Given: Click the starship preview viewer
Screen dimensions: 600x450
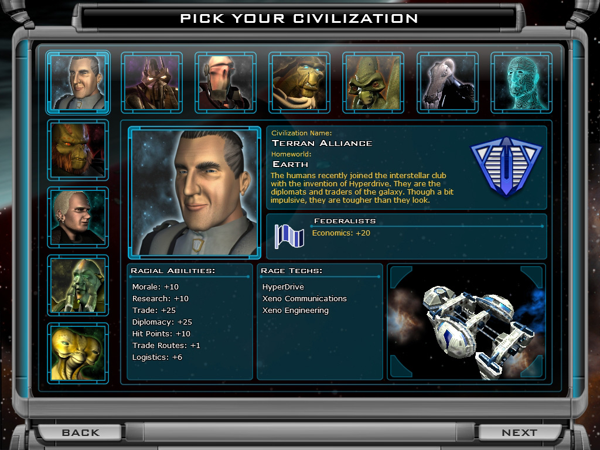Looking at the screenshot, I should [466, 322].
